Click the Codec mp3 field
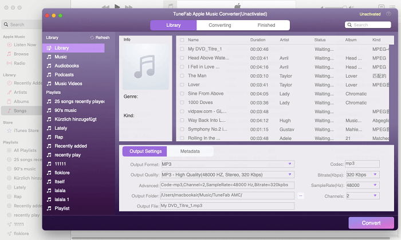Viewport: 401px width, 240px height. click(362, 164)
